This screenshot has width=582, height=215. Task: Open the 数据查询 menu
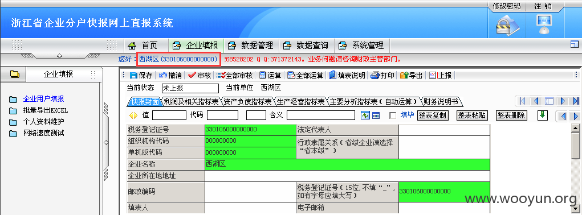click(x=306, y=46)
